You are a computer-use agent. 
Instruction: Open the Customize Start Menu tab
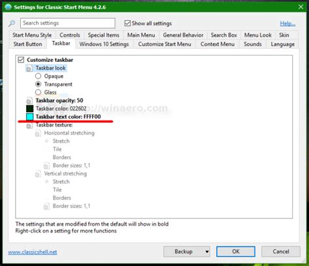click(165, 44)
